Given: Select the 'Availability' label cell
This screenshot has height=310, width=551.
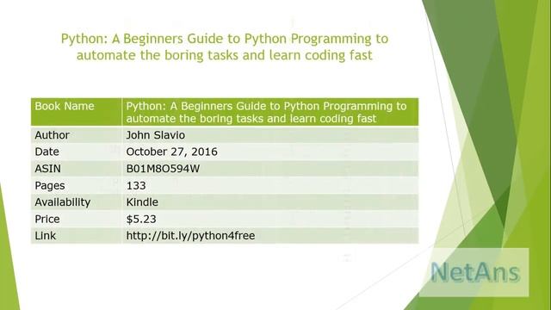Looking at the screenshot, I should 77,202.
